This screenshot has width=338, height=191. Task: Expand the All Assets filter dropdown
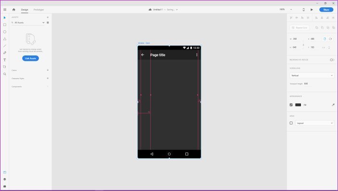point(43,23)
